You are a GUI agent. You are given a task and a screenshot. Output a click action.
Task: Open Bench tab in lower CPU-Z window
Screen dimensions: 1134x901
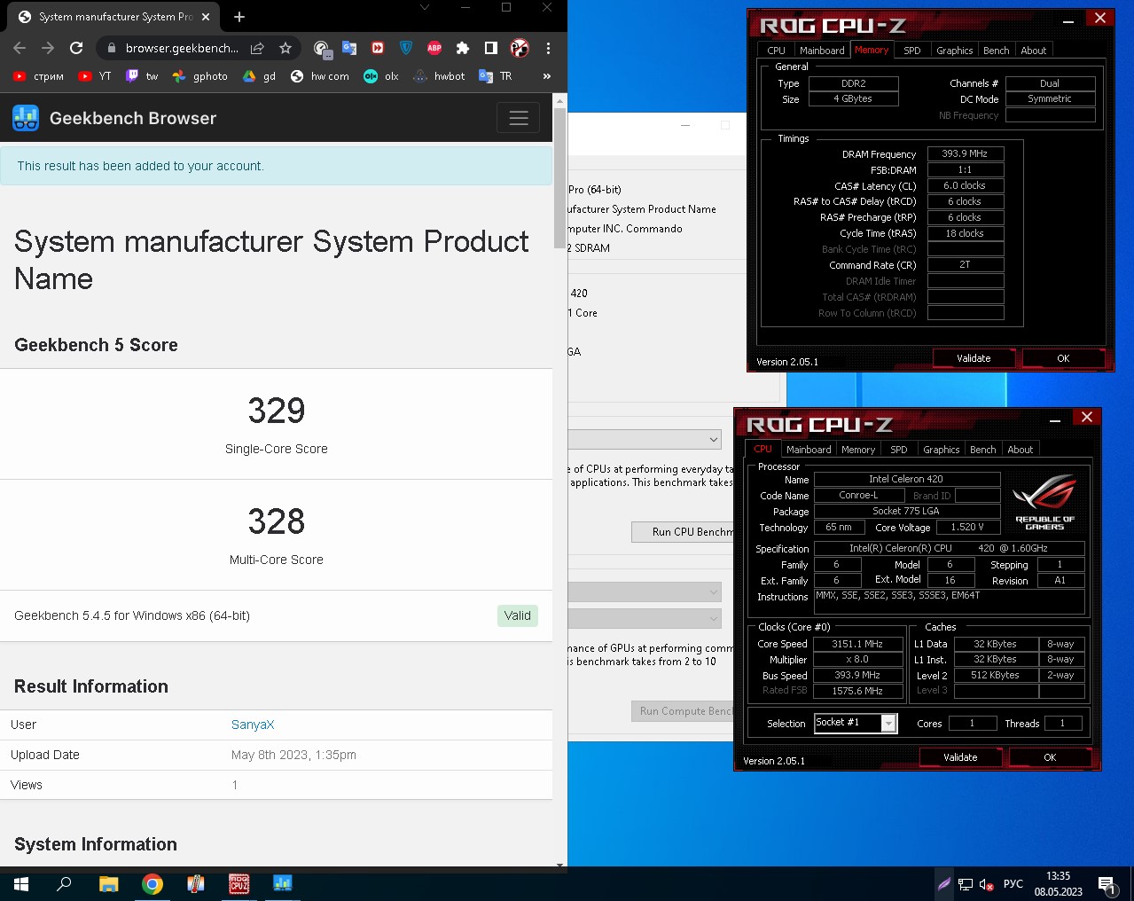tap(983, 450)
